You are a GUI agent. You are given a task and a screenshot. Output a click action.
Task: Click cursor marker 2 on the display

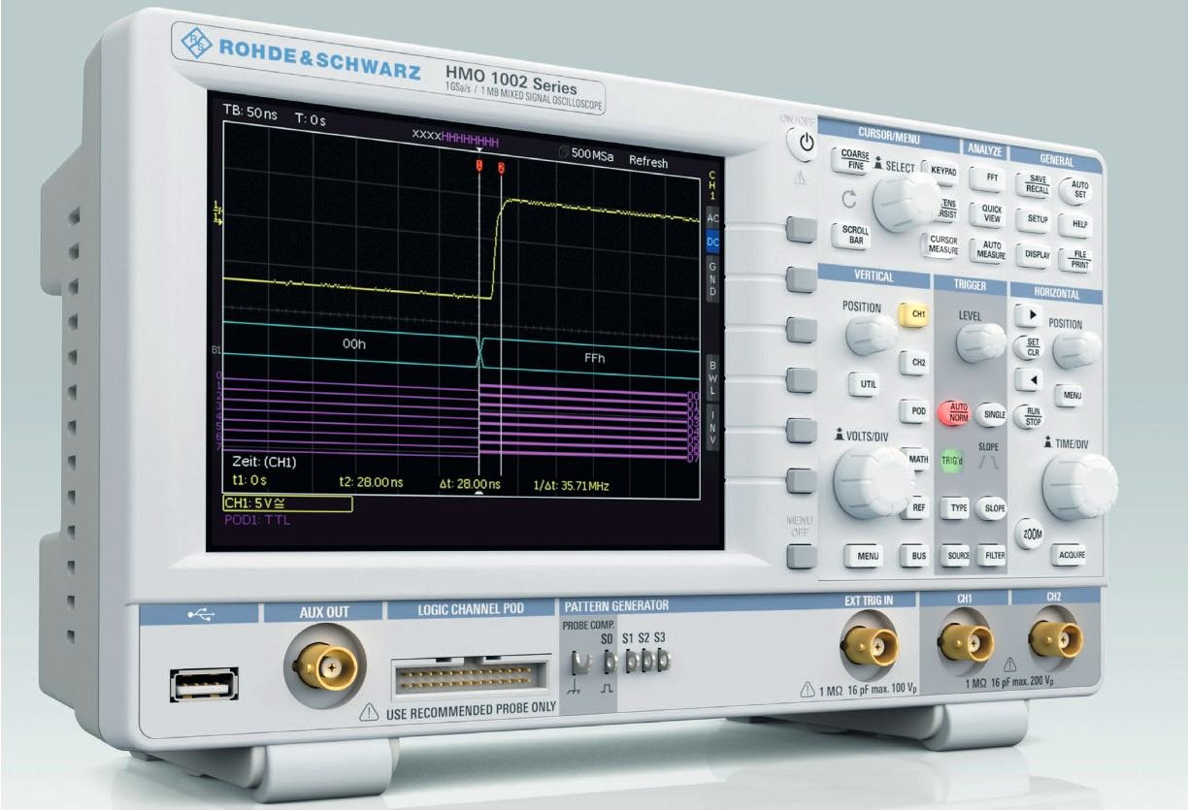(501, 168)
